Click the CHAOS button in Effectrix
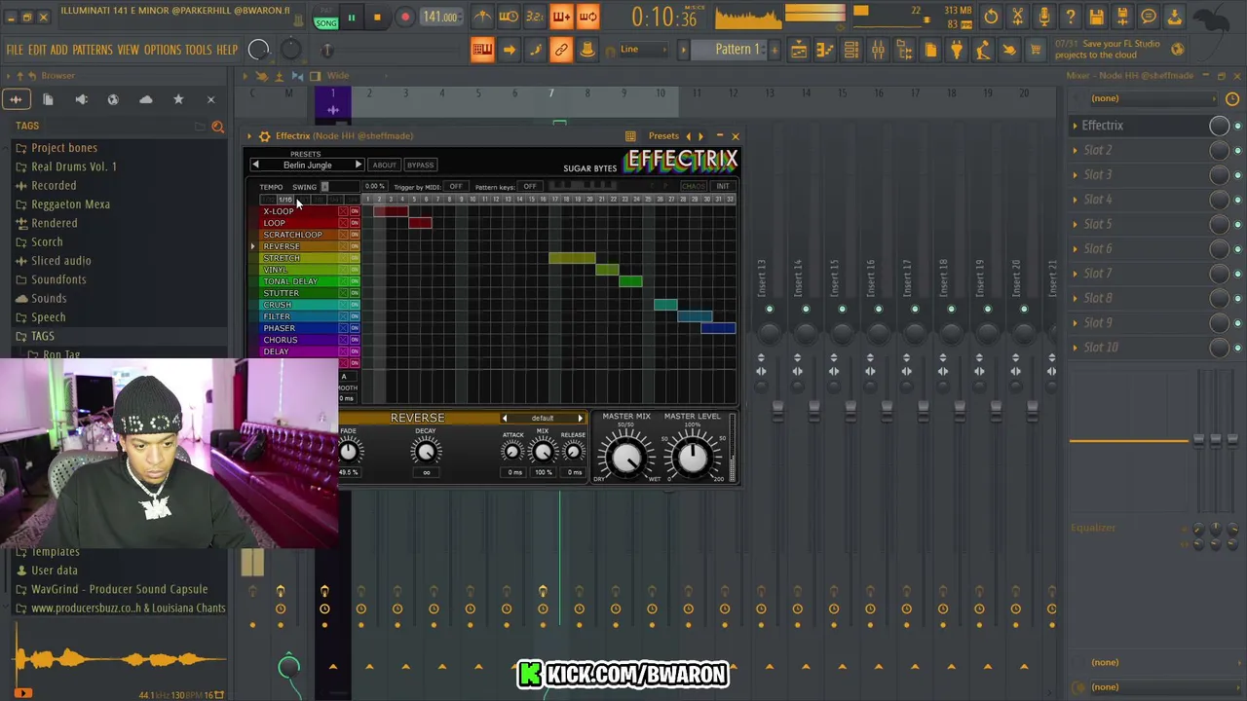 (693, 186)
